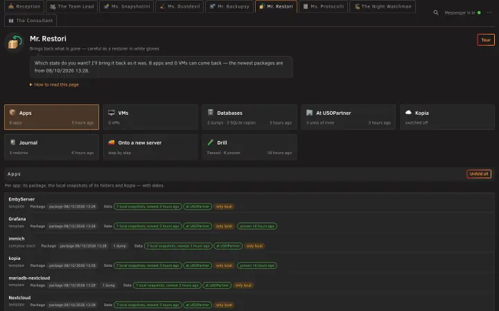Open The Night Watchman tab
This screenshot has height=311, width=499.
click(x=382, y=6)
